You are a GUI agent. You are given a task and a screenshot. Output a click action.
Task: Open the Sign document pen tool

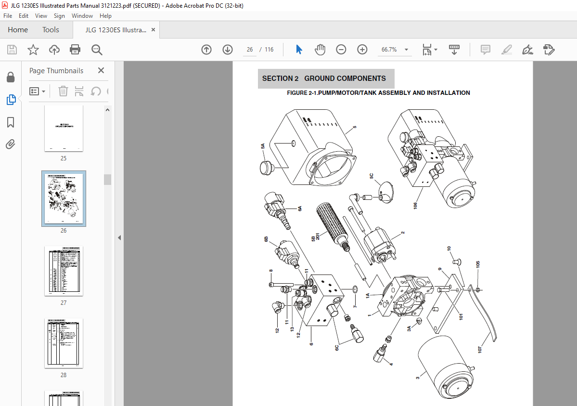(x=528, y=50)
